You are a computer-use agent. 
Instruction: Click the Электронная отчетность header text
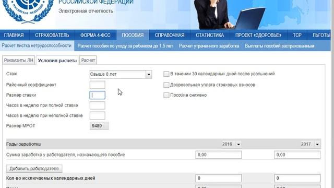click(x=86, y=11)
